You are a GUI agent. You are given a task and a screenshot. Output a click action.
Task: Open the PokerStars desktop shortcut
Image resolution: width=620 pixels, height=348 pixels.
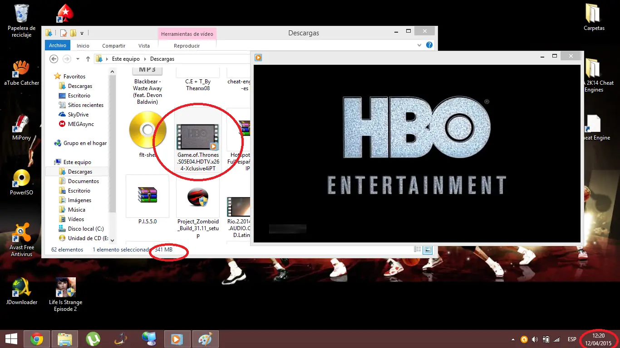(65, 14)
